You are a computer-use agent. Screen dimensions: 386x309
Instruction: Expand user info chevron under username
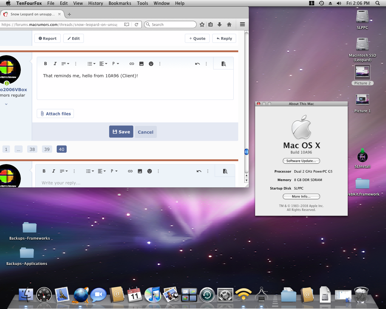pos(6,104)
